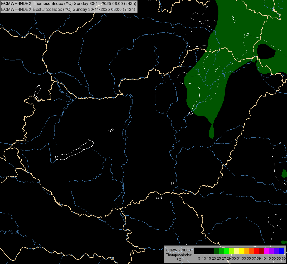Click the ThompsonIndex title line at top
The width and height of the screenshot is (287, 264).
(x=69, y=4)
